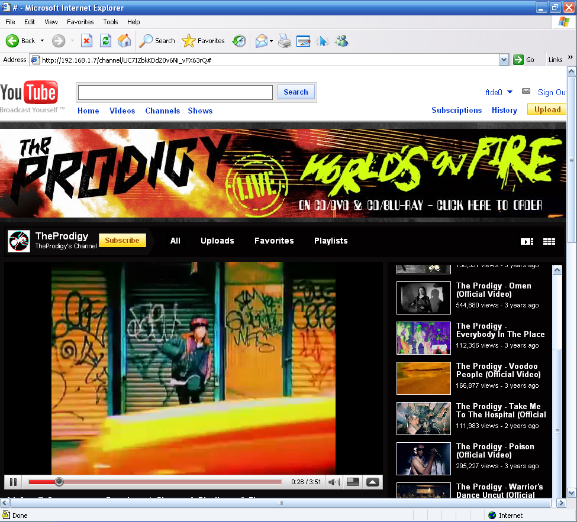
Task: Click the IE Forward arrow icon
Action: pyautogui.click(x=59, y=41)
